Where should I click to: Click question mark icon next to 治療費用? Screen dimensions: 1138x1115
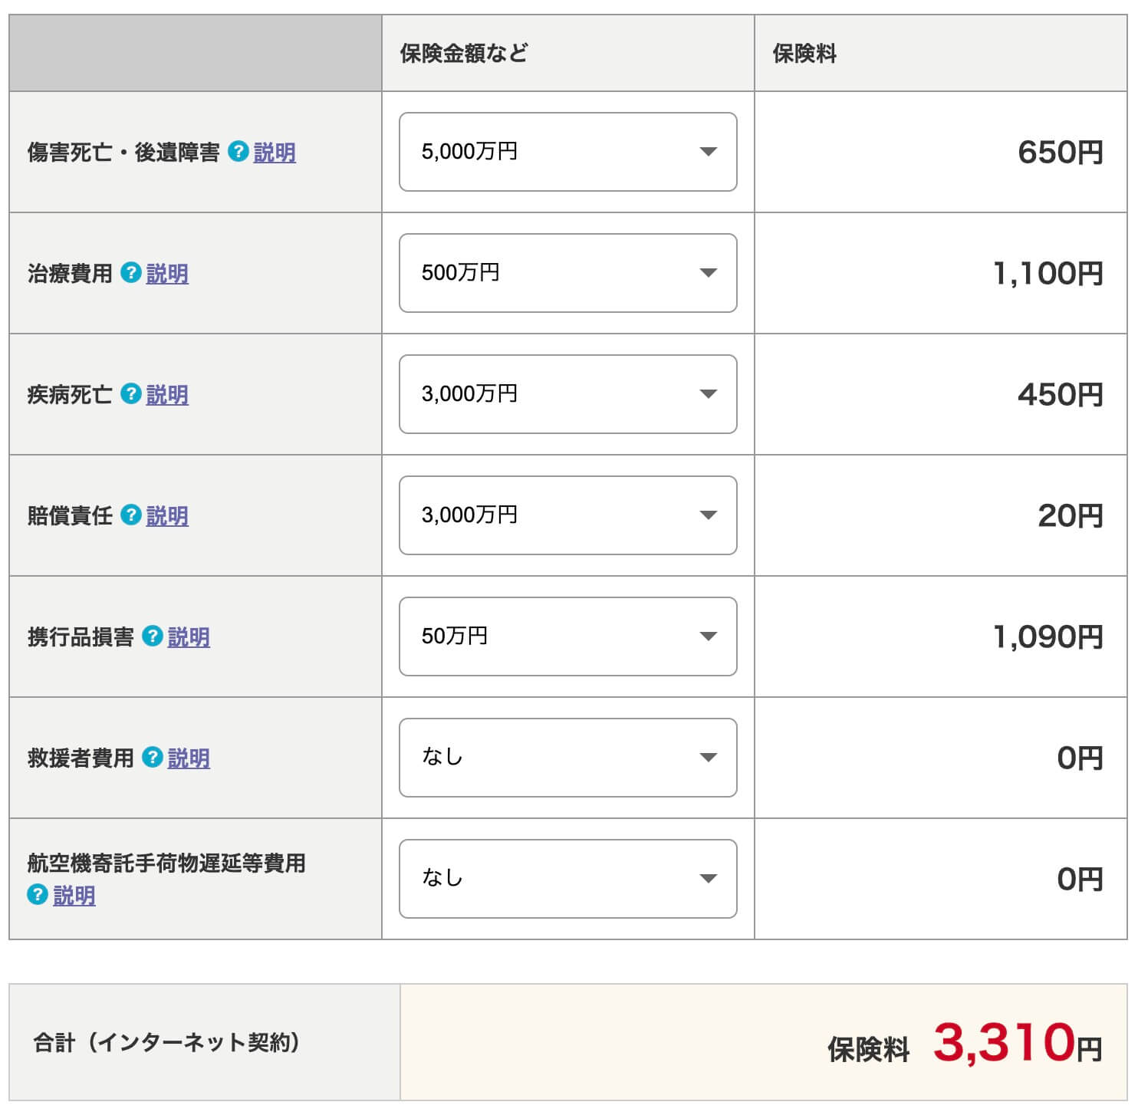(x=131, y=273)
